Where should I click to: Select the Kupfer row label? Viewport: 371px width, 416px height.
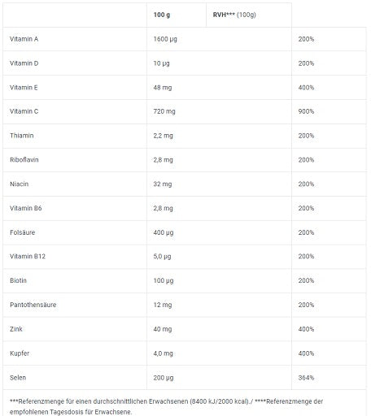[x=20, y=353]
